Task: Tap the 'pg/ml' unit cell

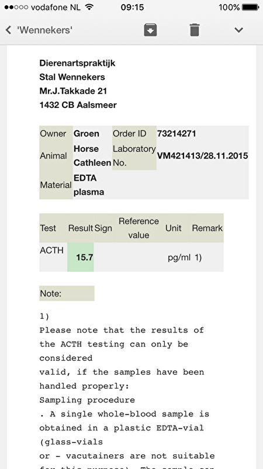Action: (x=179, y=257)
